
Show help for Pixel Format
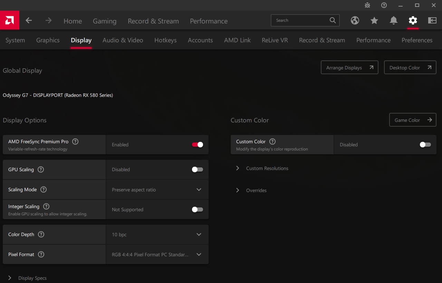coord(41,254)
